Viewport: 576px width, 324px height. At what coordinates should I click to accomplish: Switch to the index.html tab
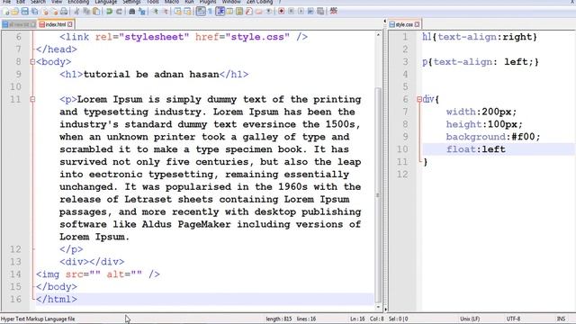[x=56, y=24]
